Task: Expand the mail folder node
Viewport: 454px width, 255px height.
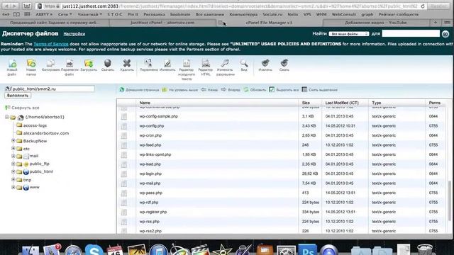Action: pos(13,156)
